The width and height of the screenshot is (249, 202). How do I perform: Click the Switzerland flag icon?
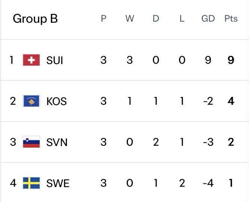[x=31, y=60]
